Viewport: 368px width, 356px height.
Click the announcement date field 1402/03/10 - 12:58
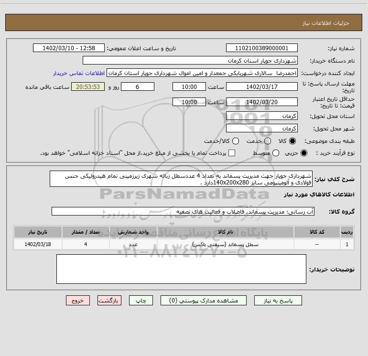tap(69, 48)
